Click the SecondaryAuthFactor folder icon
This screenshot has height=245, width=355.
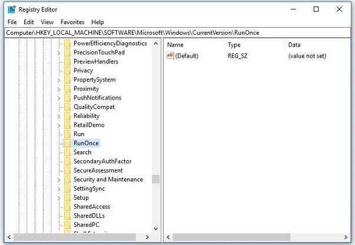(67, 161)
